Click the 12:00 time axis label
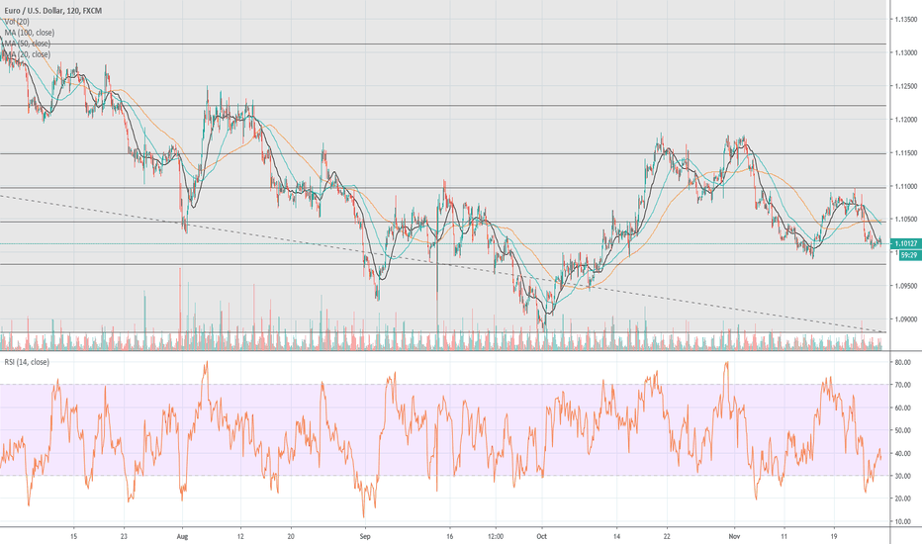Viewport: 922px width, 544px height. point(497,535)
